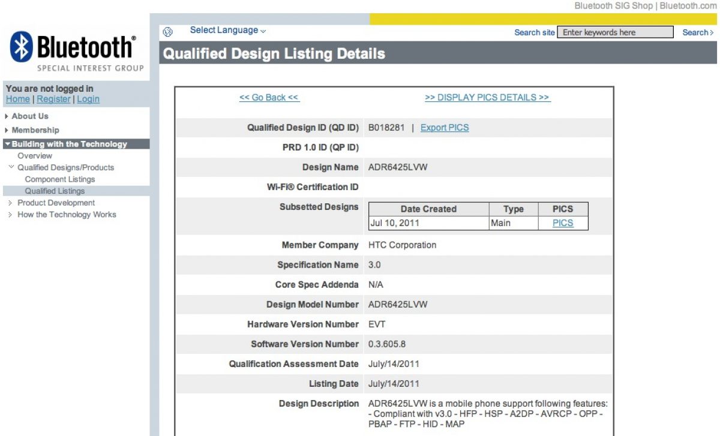Expand the About Us menu section
The width and height of the screenshot is (720, 436).
pos(30,116)
